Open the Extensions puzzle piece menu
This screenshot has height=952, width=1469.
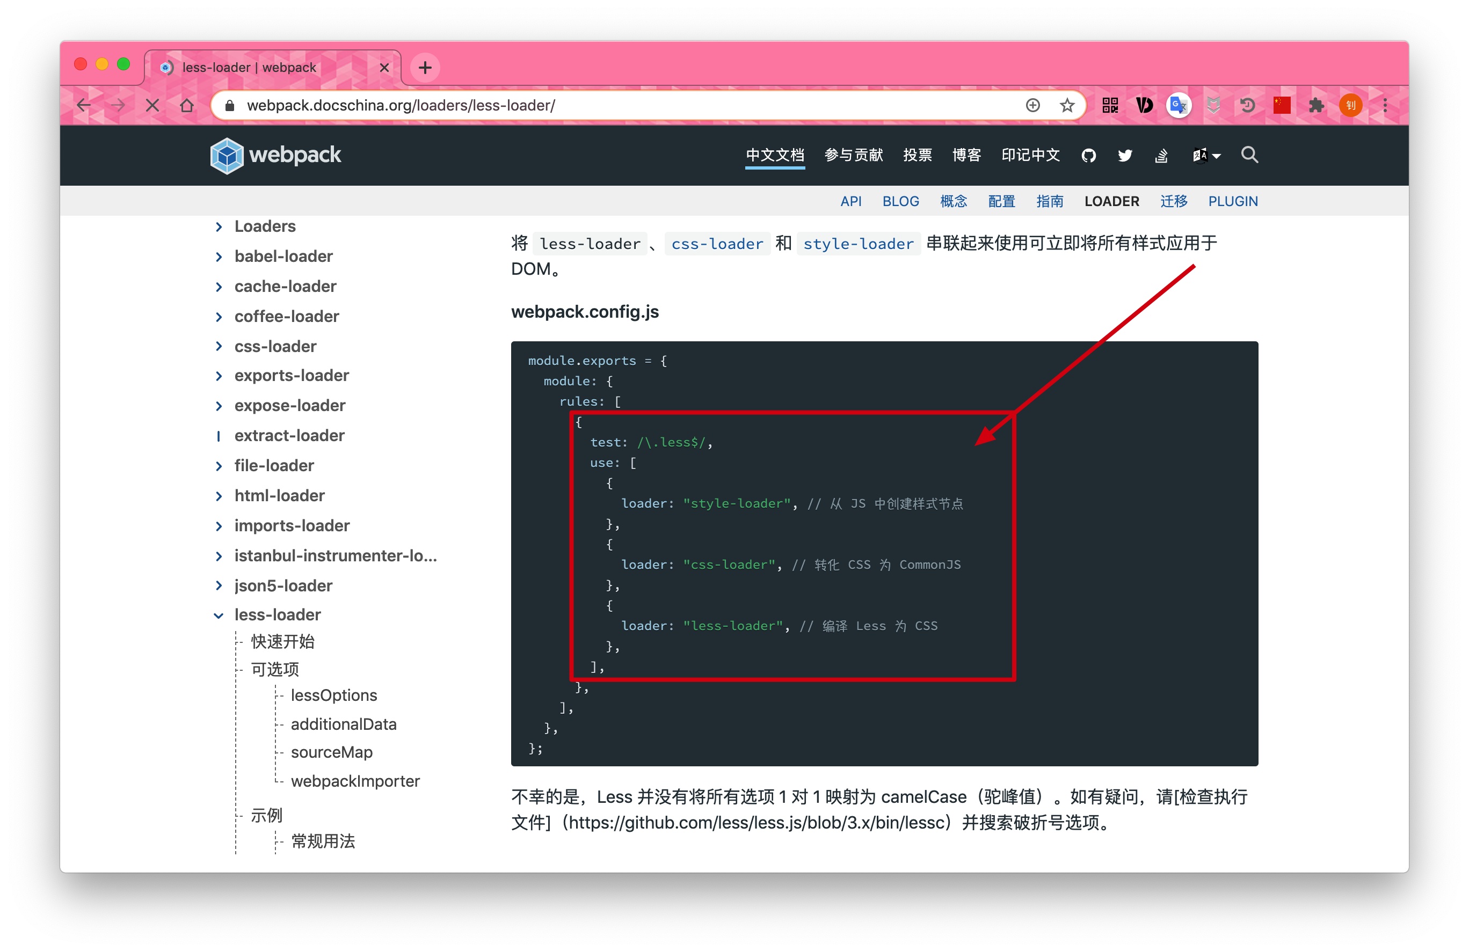pyautogui.click(x=1317, y=106)
